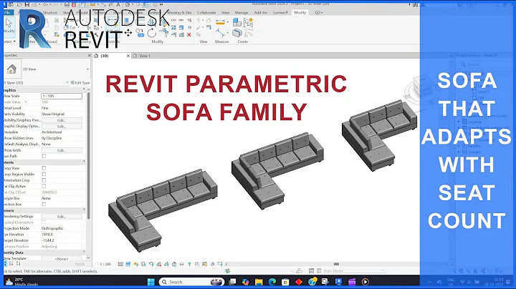Image resolution: width=516 pixels, height=289 pixels.
Task: Collapse the Extents section in Properties
Action: point(85,162)
